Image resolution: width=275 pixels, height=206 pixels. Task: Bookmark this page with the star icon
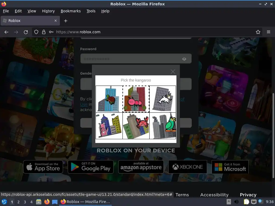tap(258, 32)
